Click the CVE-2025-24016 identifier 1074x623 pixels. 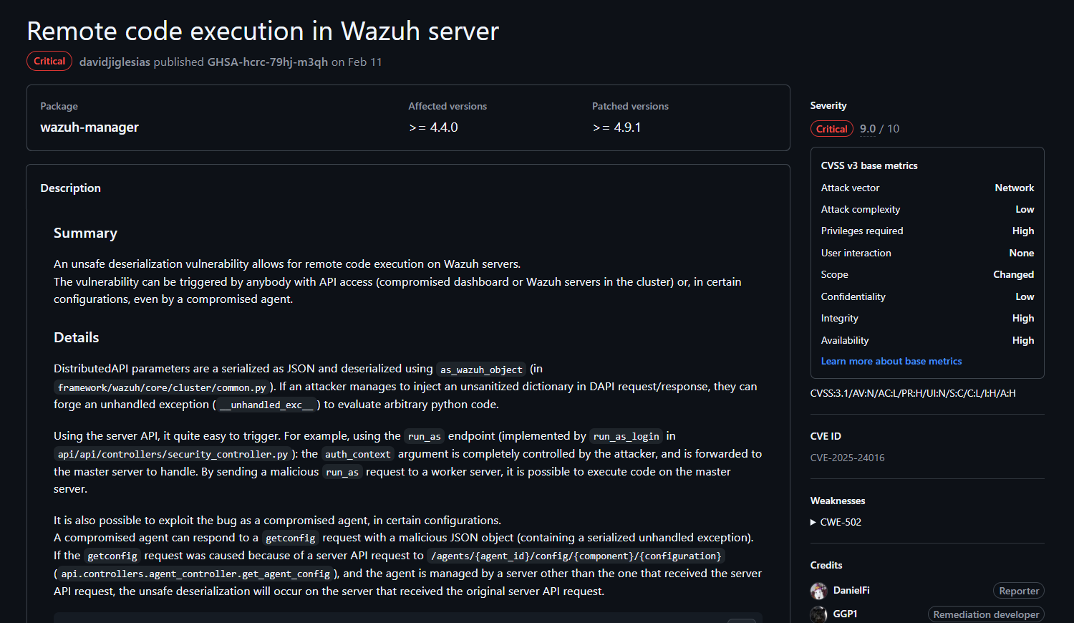click(x=847, y=458)
